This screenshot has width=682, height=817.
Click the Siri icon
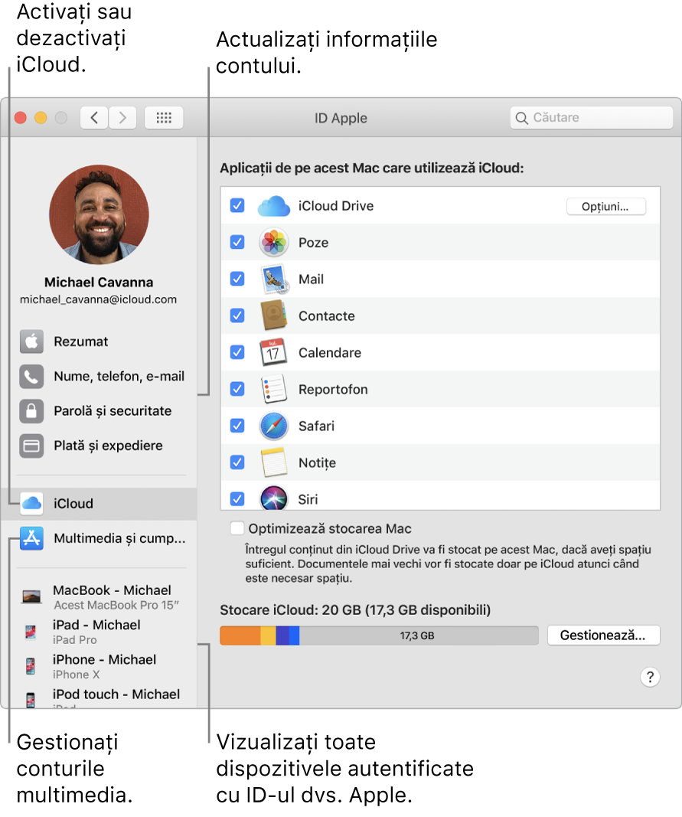[273, 498]
